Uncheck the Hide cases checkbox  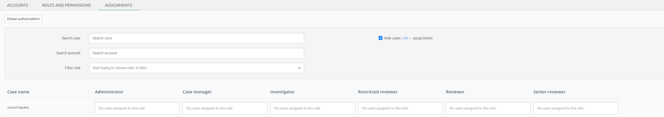click(x=380, y=38)
